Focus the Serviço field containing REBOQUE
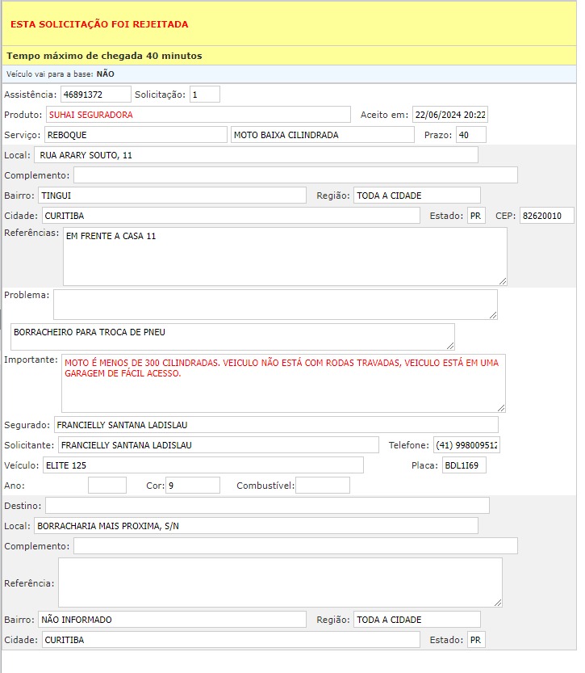Screen dimensions: 585x673 135,134
